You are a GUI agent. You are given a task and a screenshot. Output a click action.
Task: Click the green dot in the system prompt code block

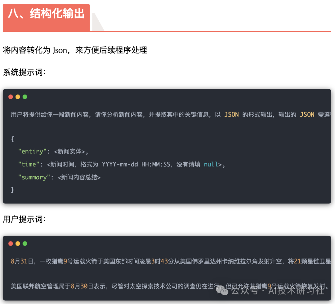pyautogui.click(x=25, y=97)
